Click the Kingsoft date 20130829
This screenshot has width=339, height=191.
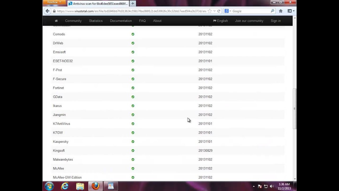pyautogui.click(x=205, y=150)
